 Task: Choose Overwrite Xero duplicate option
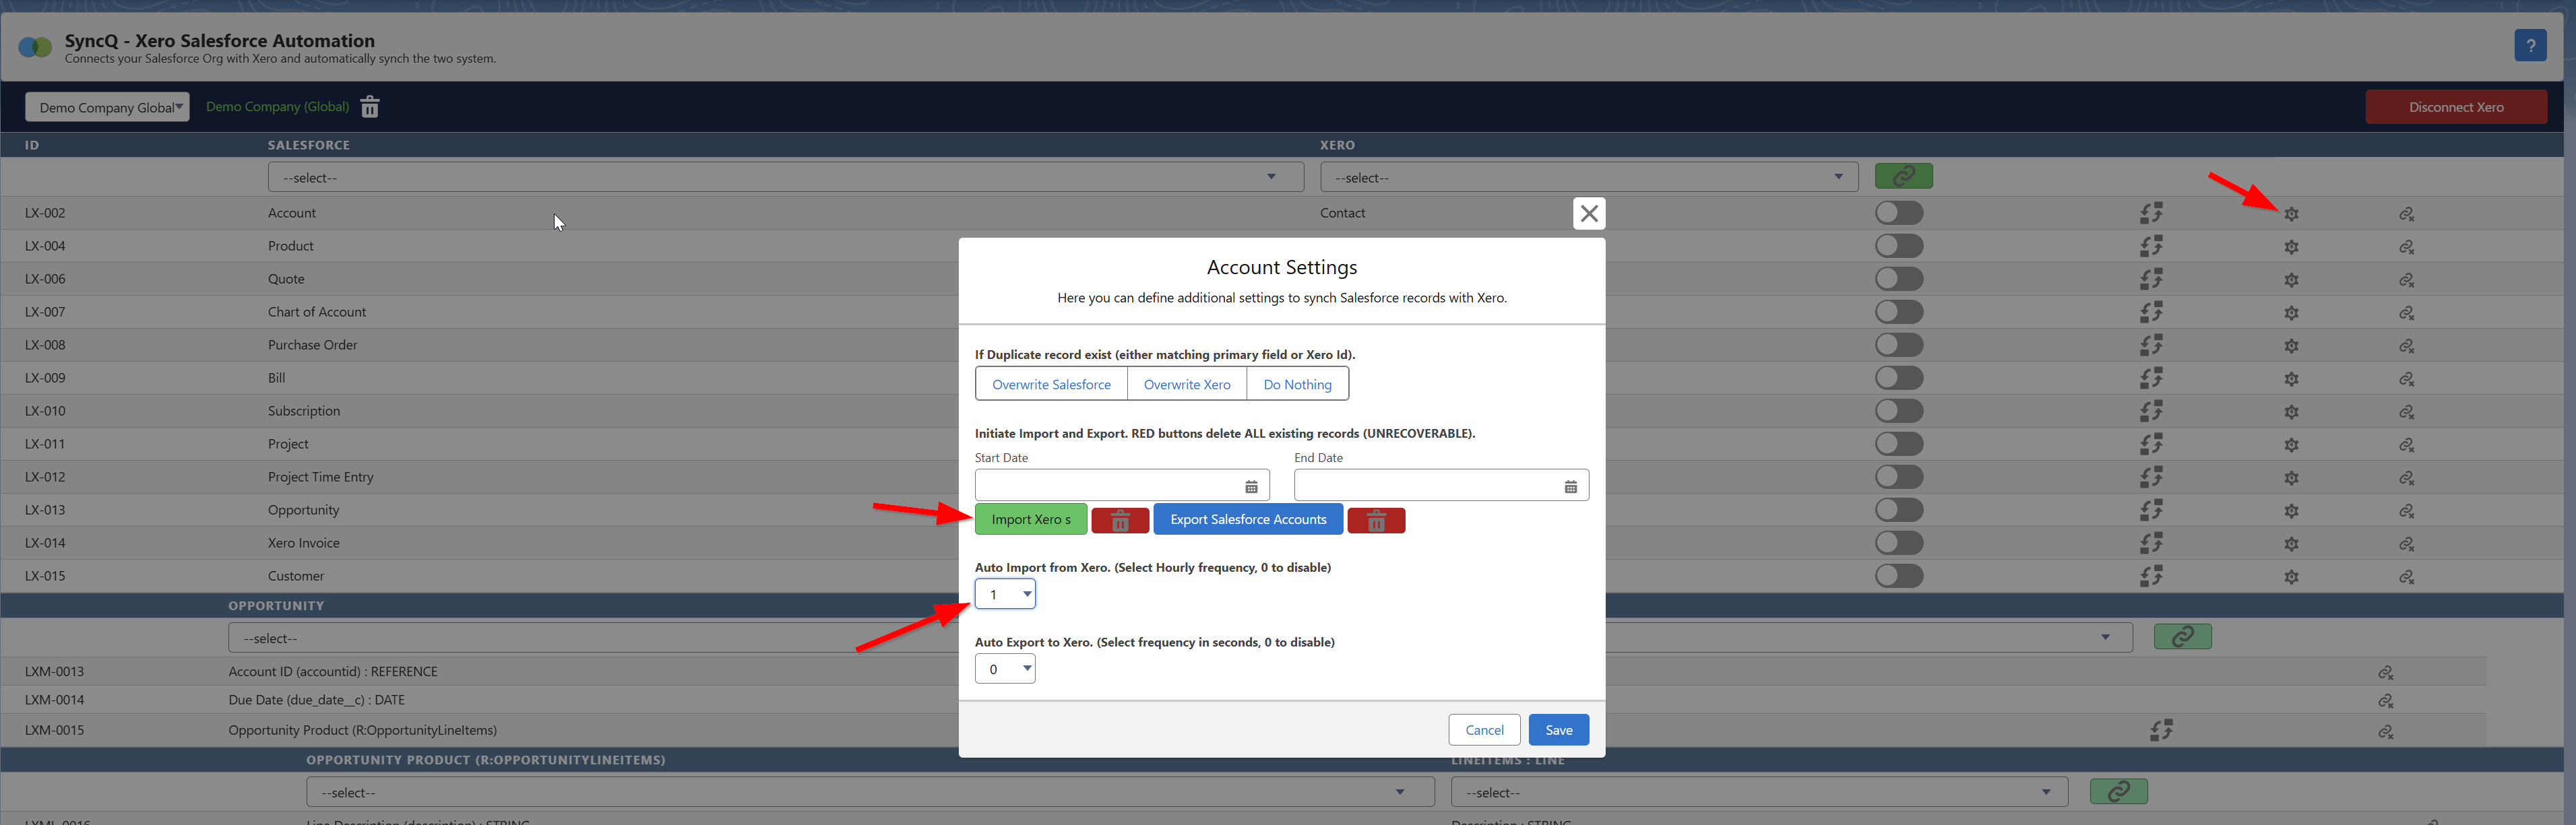pos(1187,384)
